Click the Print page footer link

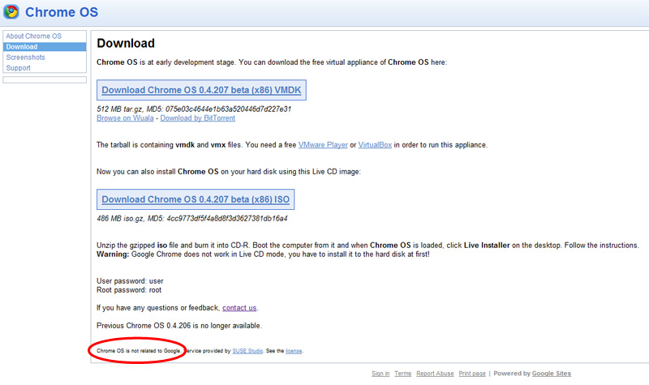[x=472, y=374]
